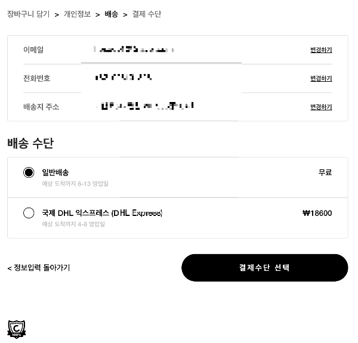358x343 pixels.
Task: Click the 예상 도착까지 4-8 영업일 text
Action: [x=73, y=224]
